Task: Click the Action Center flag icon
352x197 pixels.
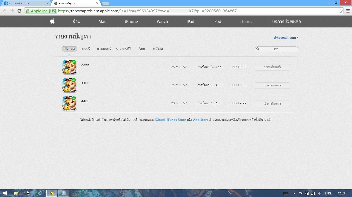Action: point(300,193)
